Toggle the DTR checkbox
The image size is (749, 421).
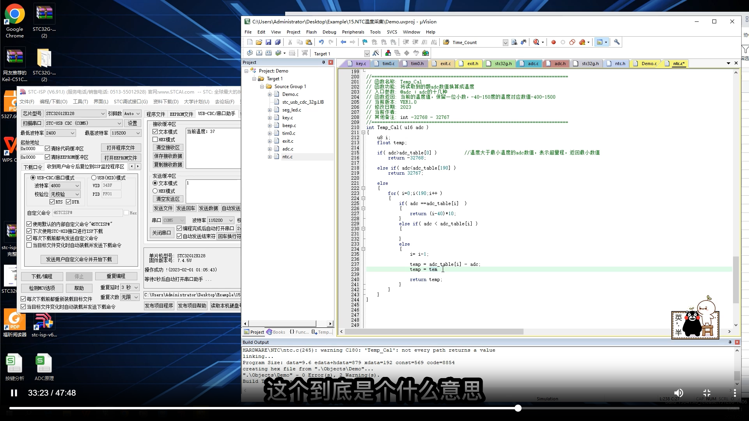pyautogui.click(x=69, y=202)
